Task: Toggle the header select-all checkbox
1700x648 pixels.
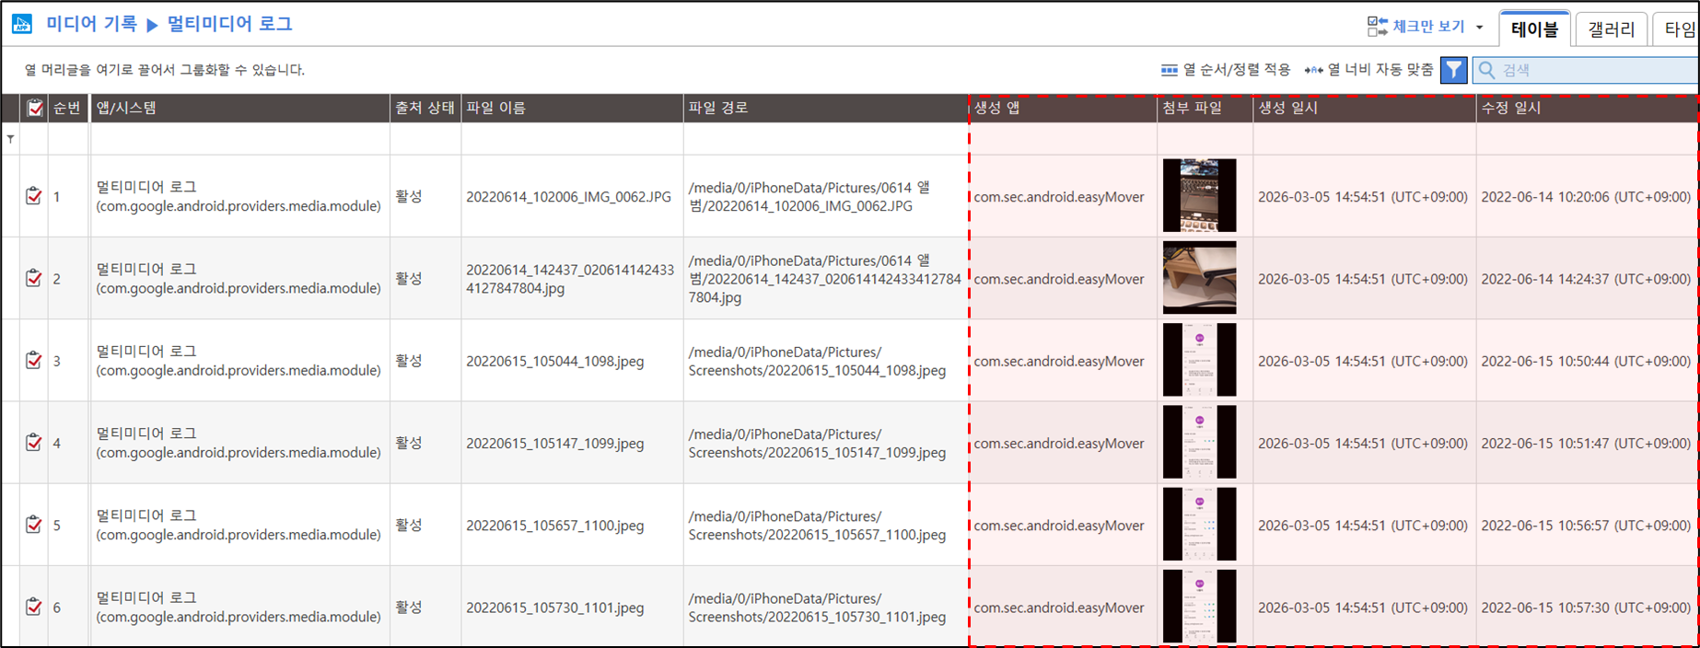Action: coord(35,108)
